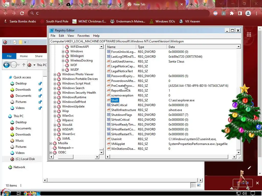Expand the ODBC registry key
This screenshot has width=262, height=196.
pyautogui.click(x=51, y=153)
